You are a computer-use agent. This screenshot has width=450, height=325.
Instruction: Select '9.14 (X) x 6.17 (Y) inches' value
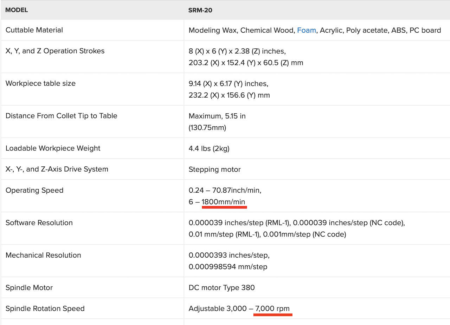(229, 84)
